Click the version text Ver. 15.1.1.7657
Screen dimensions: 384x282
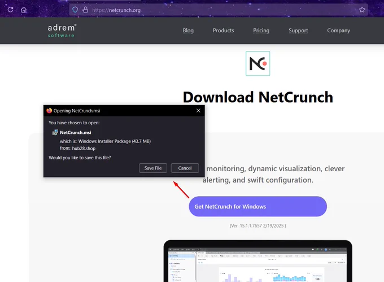pyautogui.click(x=258, y=225)
